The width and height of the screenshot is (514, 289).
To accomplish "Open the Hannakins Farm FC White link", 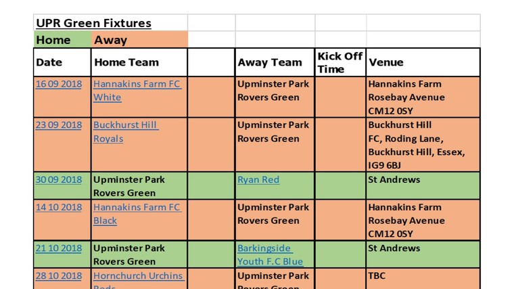I will click(137, 84).
